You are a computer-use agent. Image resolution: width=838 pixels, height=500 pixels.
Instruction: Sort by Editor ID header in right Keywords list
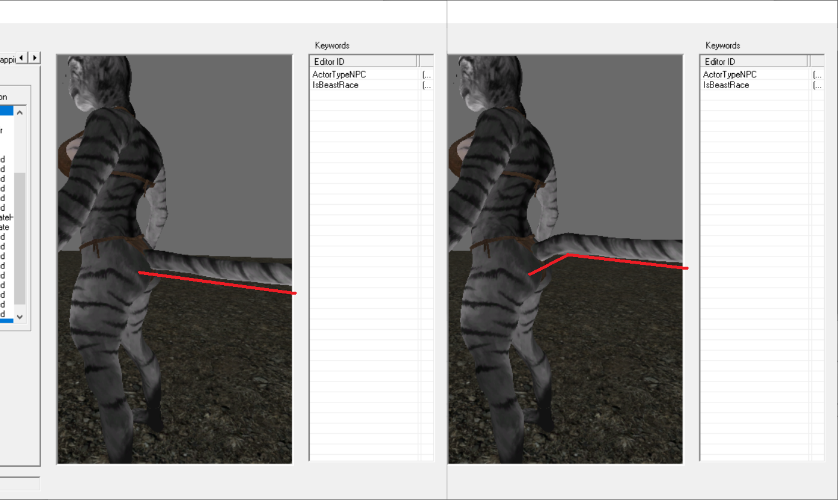point(755,61)
